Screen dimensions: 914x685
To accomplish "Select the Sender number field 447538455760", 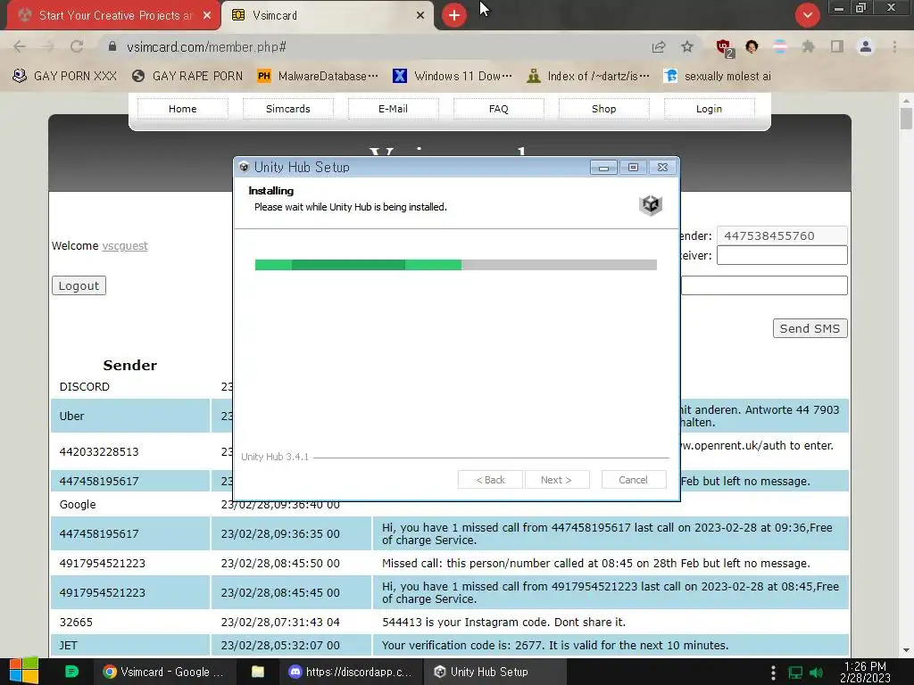I will point(782,235).
